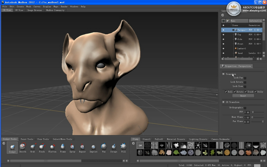Click the head mesh icon in object list
The image size is (267, 167).
click(236, 53)
